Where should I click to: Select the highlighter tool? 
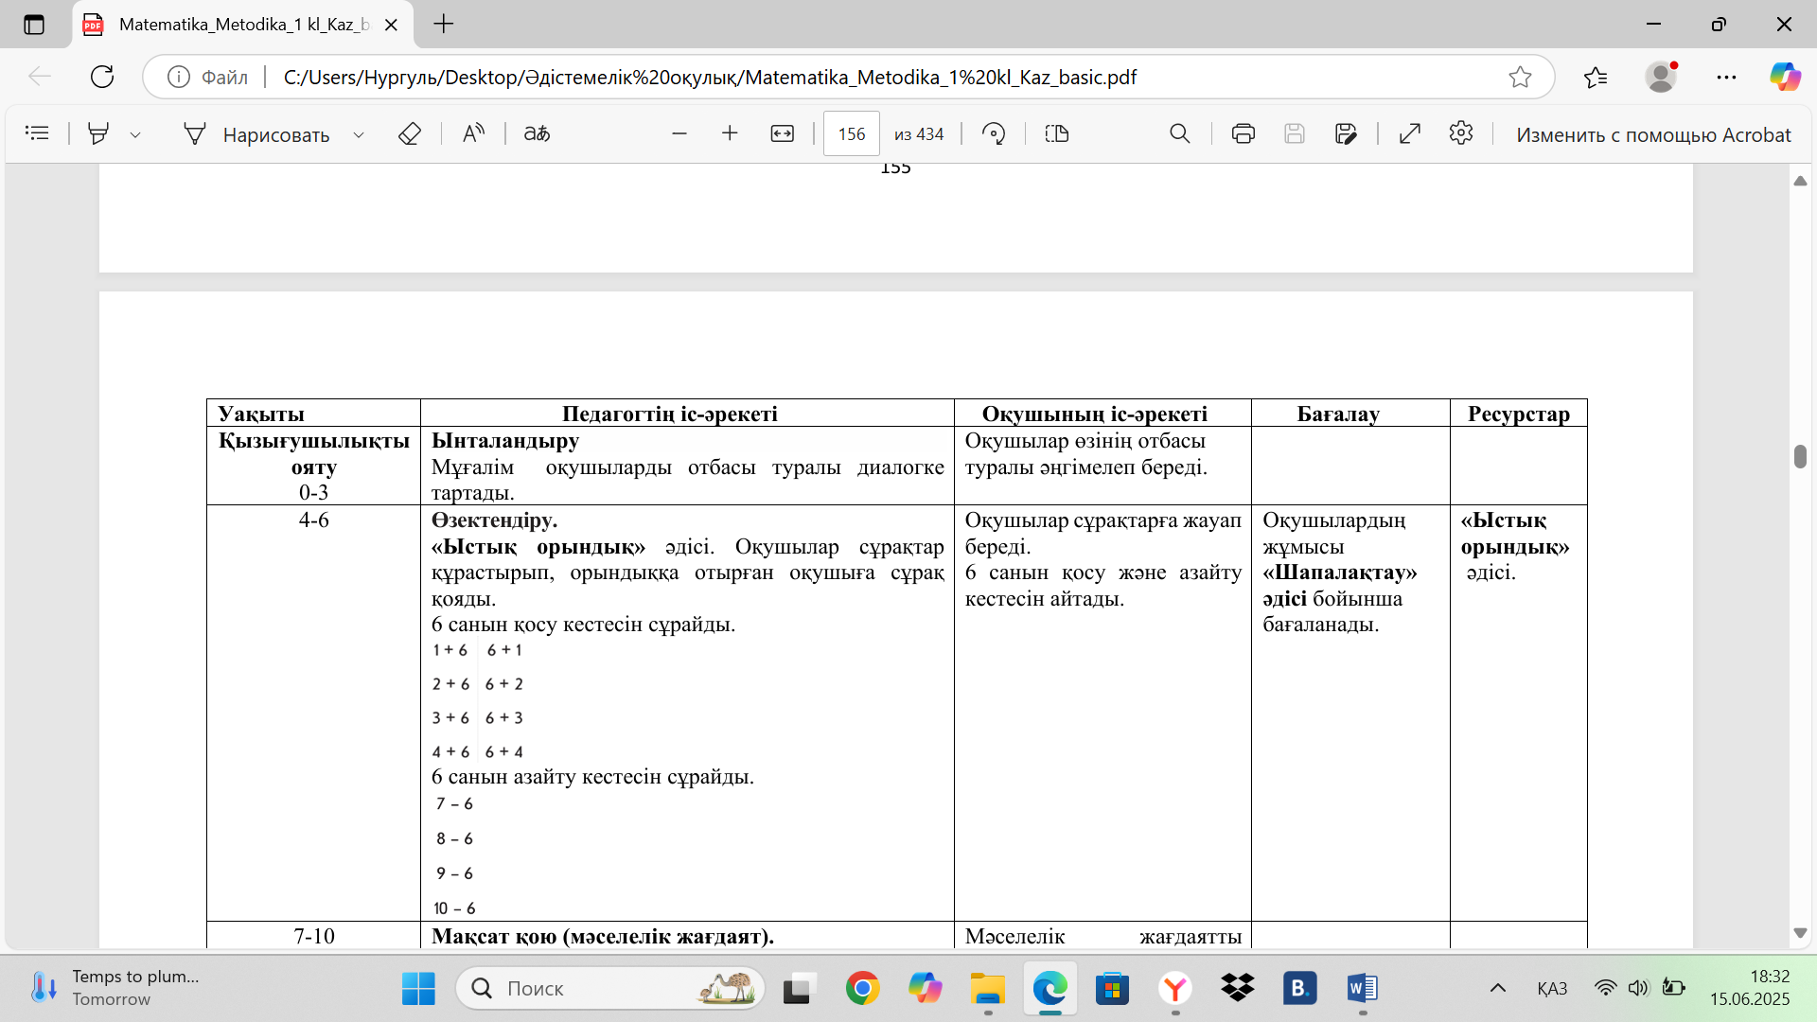click(x=97, y=133)
